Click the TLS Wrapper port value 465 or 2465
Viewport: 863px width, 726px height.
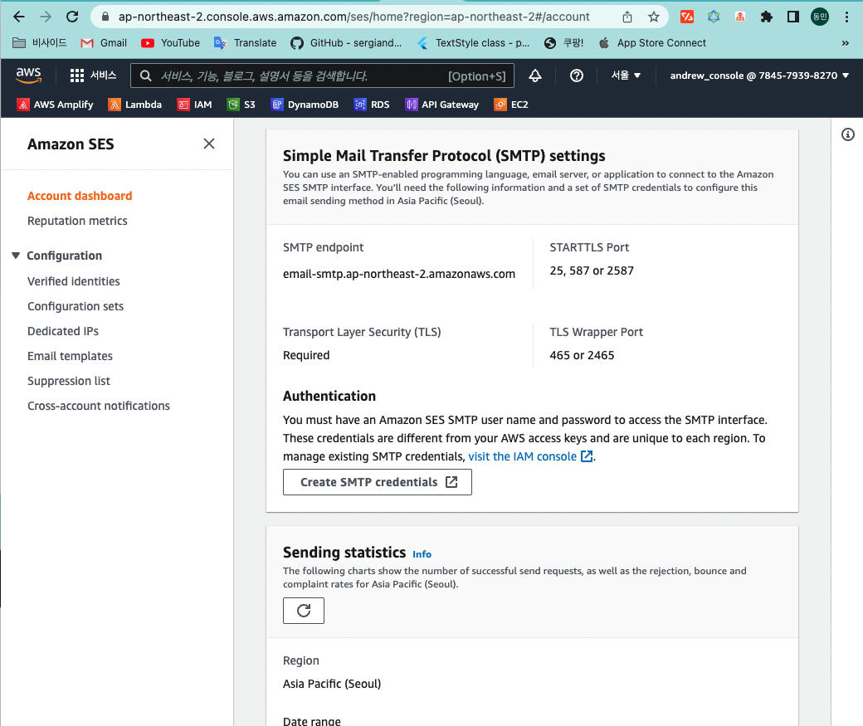(582, 355)
